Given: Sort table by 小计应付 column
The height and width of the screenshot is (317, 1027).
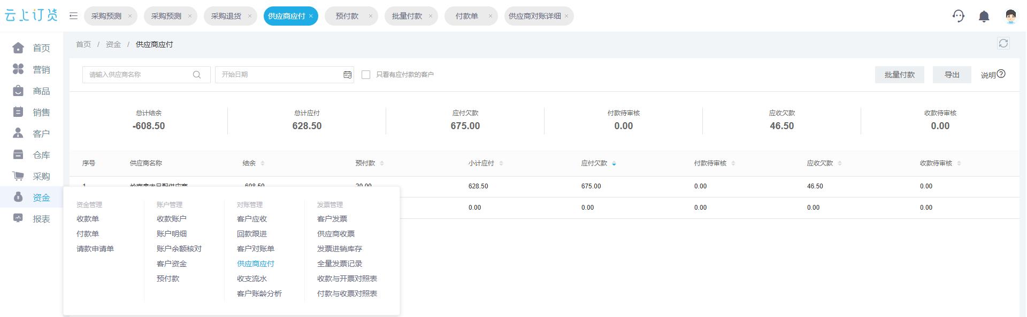Looking at the screenshot, I should coord(501,163).
